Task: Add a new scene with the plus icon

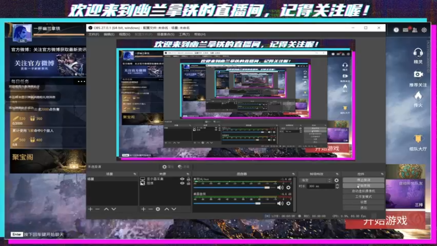Action: (x=90, y=209)
